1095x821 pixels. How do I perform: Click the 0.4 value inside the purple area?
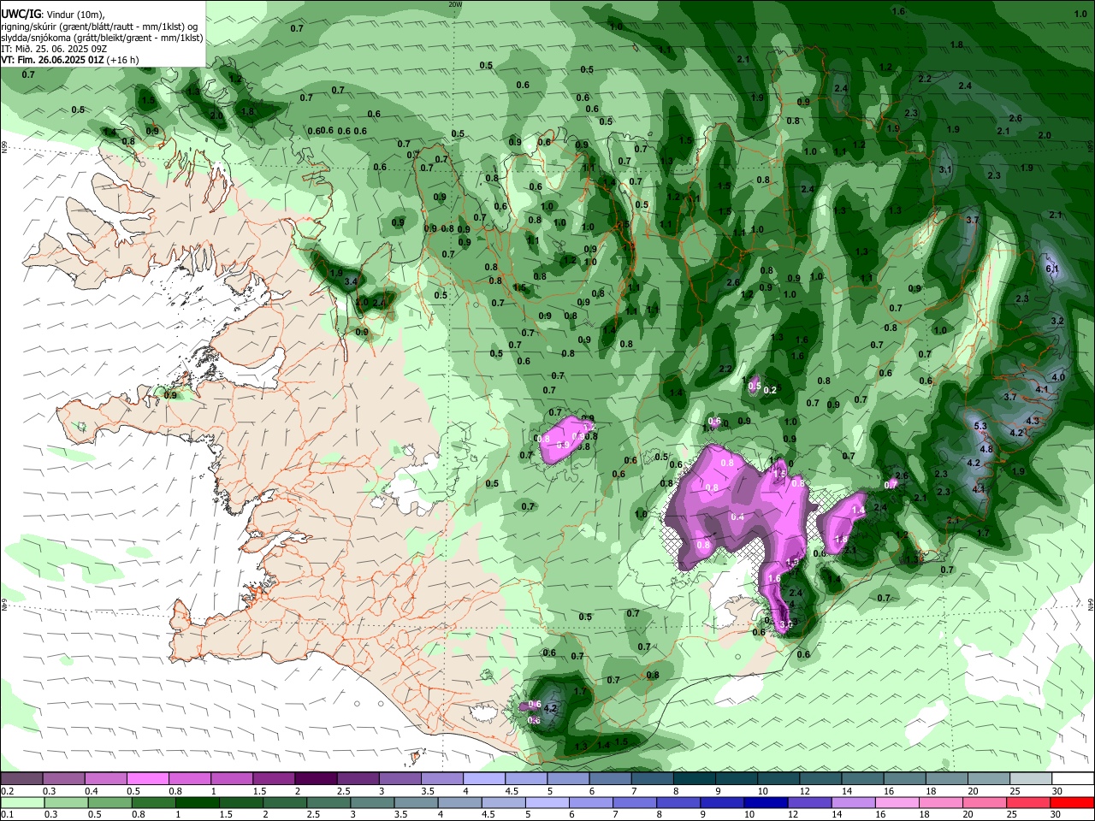click(737, 517)
